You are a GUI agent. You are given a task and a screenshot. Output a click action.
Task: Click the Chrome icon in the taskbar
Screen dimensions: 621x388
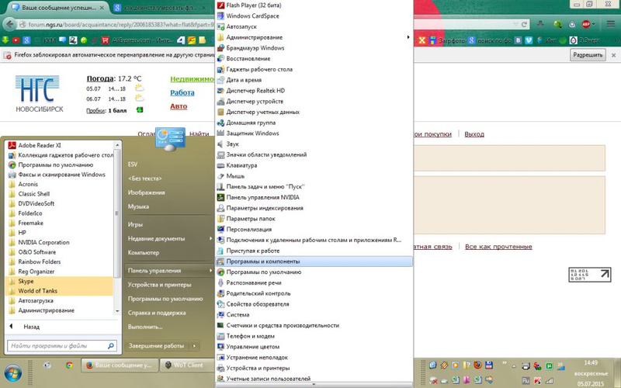[x=69, y=365]
